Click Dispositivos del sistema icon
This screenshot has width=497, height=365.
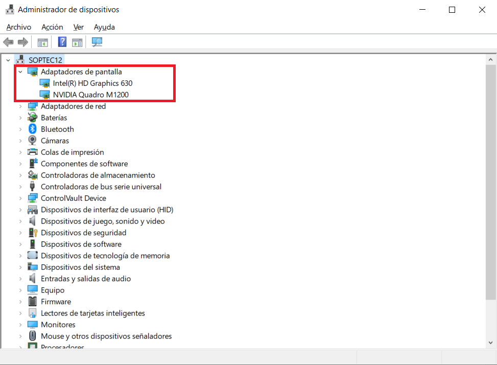[32, 267]
